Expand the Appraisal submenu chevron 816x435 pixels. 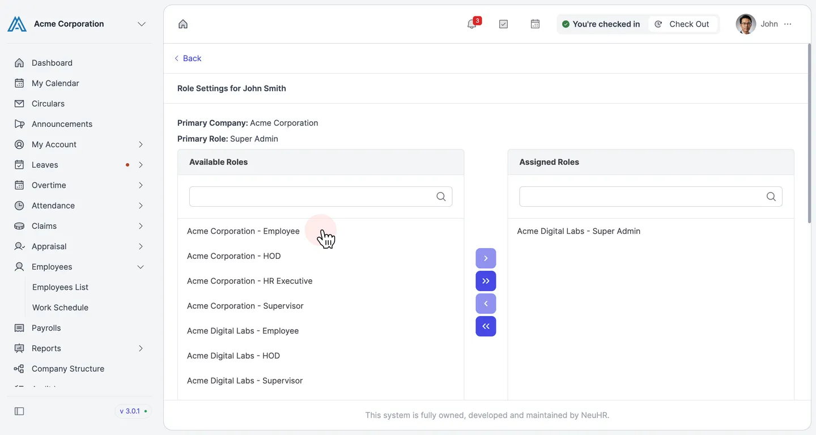pos(141,246)
